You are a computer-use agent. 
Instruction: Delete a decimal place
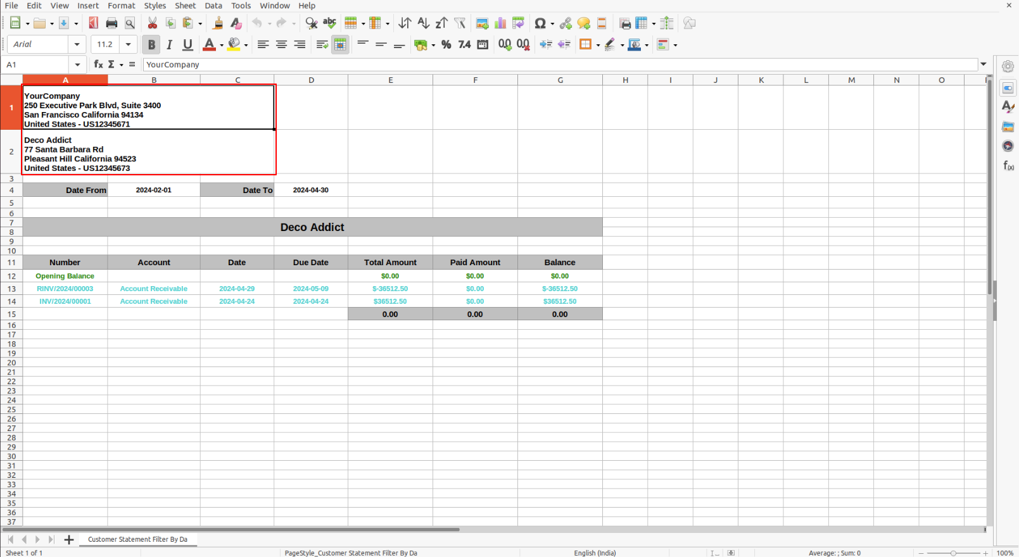click(x=523, y=44)
